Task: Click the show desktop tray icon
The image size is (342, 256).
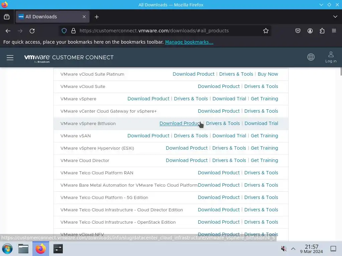Action: click(x=333, y=249)
